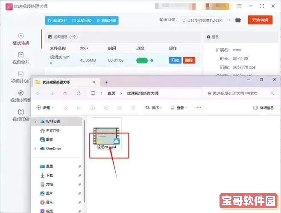Click the orange 开始转换 start conversion button

260,20
